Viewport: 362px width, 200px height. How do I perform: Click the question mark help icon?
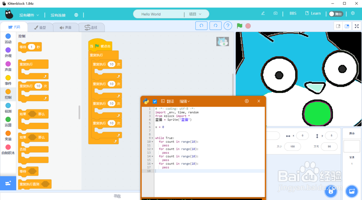coord(228,26)
